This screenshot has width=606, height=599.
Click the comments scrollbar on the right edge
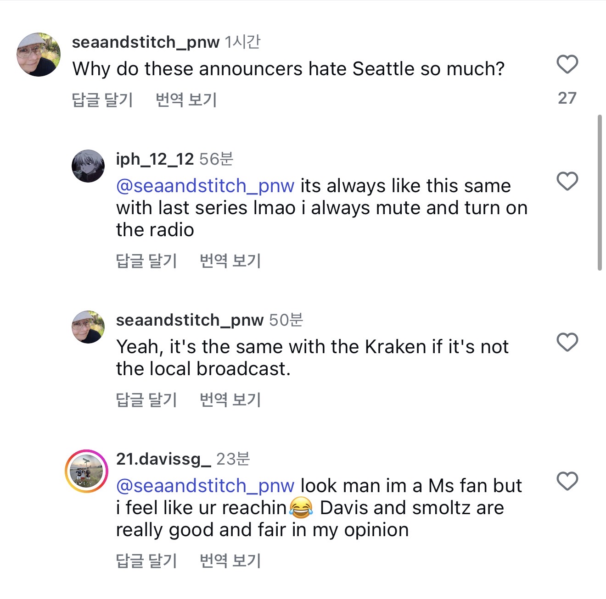tap(600, 193)
